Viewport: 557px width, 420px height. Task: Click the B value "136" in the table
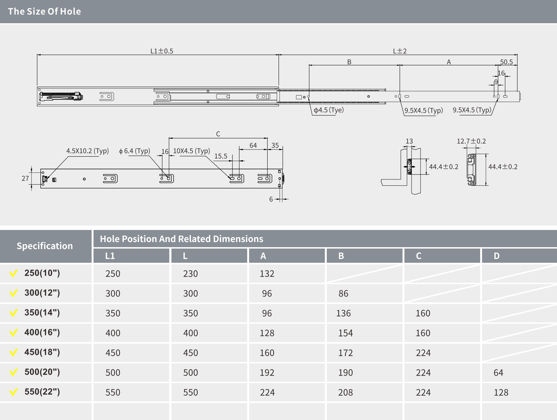pos(343,313)
